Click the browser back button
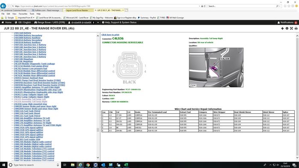This screenshot has width=299, height=168. 3,6
